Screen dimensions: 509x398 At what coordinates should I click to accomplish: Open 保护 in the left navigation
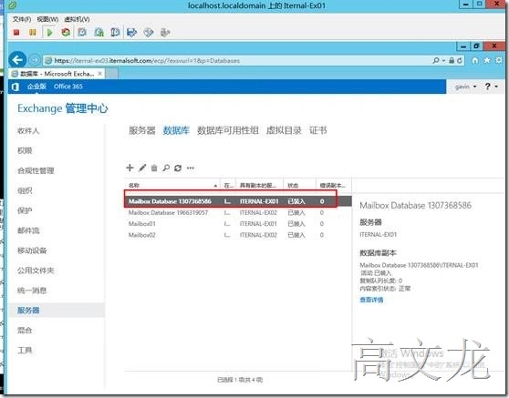(25, 210)
